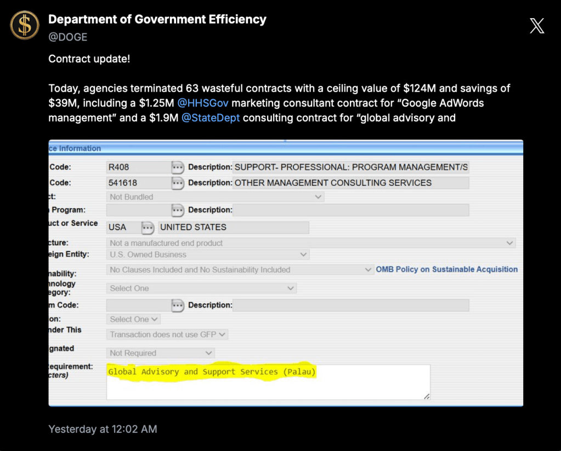Click the Department of Government Efficiency account name

(157, 20)
